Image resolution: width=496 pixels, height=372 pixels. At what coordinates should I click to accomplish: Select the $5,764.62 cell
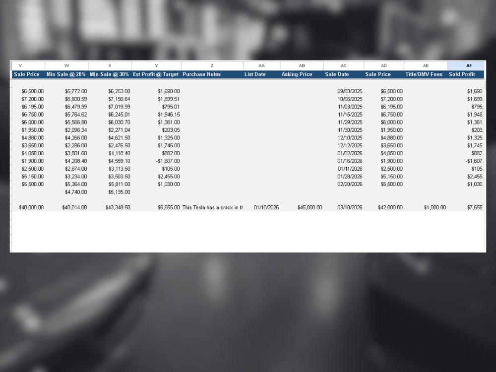point(67,115)
